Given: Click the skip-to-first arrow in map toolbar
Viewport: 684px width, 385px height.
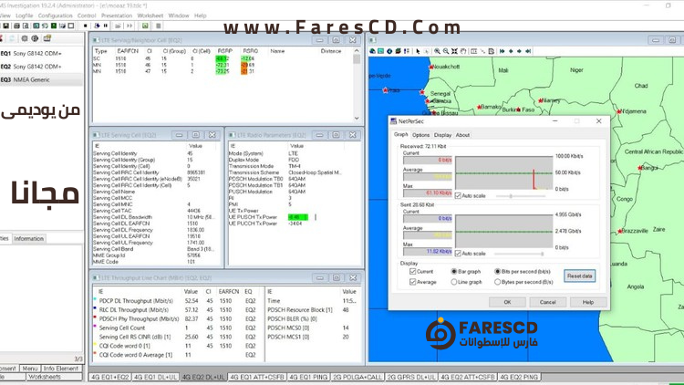Looking at the screenshot, I should 503,51.
